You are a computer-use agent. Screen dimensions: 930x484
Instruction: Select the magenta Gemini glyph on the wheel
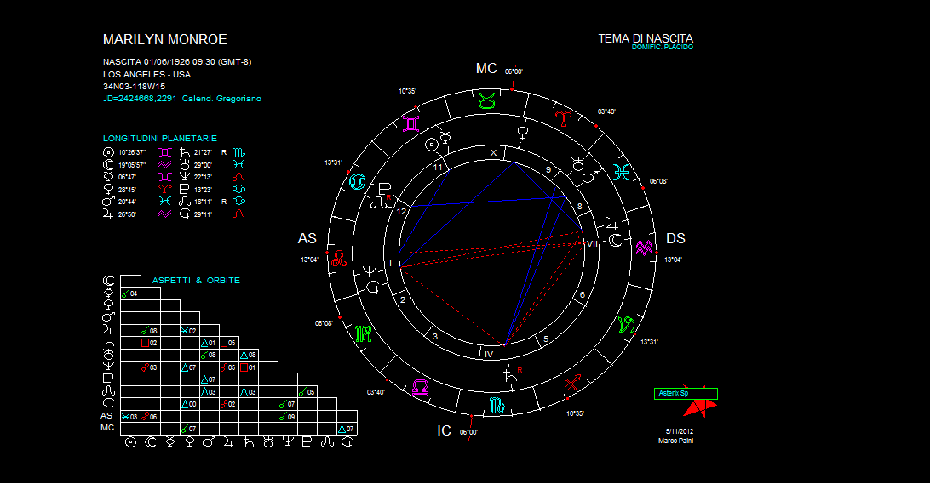(411, 123)
